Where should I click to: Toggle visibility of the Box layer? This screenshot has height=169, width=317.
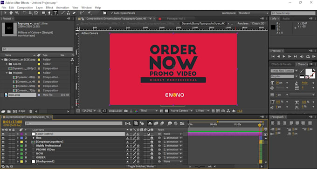pyautogui.click(x=3, y=138)
